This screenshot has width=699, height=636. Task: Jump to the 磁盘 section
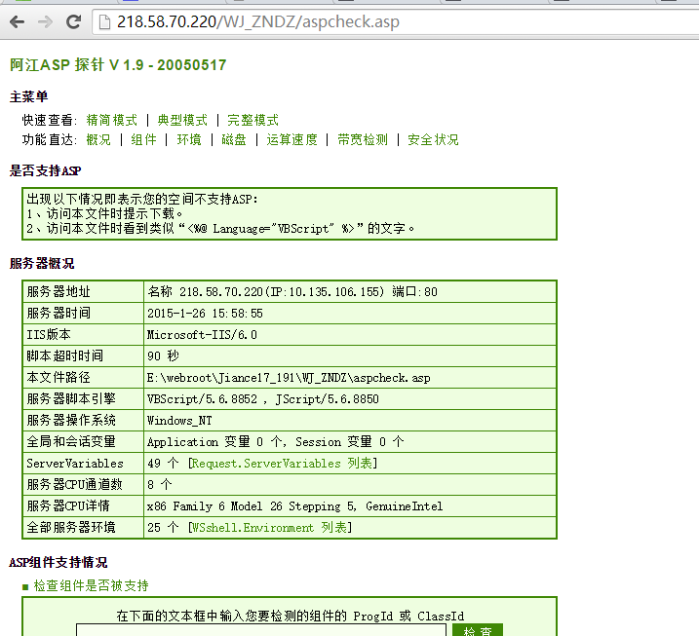(x=234, y=140)
